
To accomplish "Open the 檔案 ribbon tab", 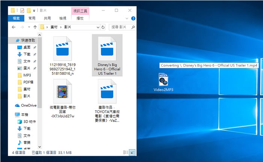I will (x=16, y=18).
